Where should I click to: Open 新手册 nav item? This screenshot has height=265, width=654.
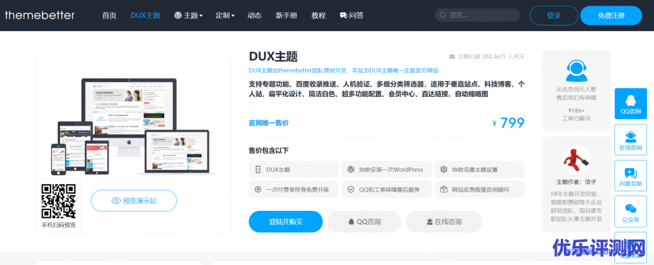tap(287, 15)
